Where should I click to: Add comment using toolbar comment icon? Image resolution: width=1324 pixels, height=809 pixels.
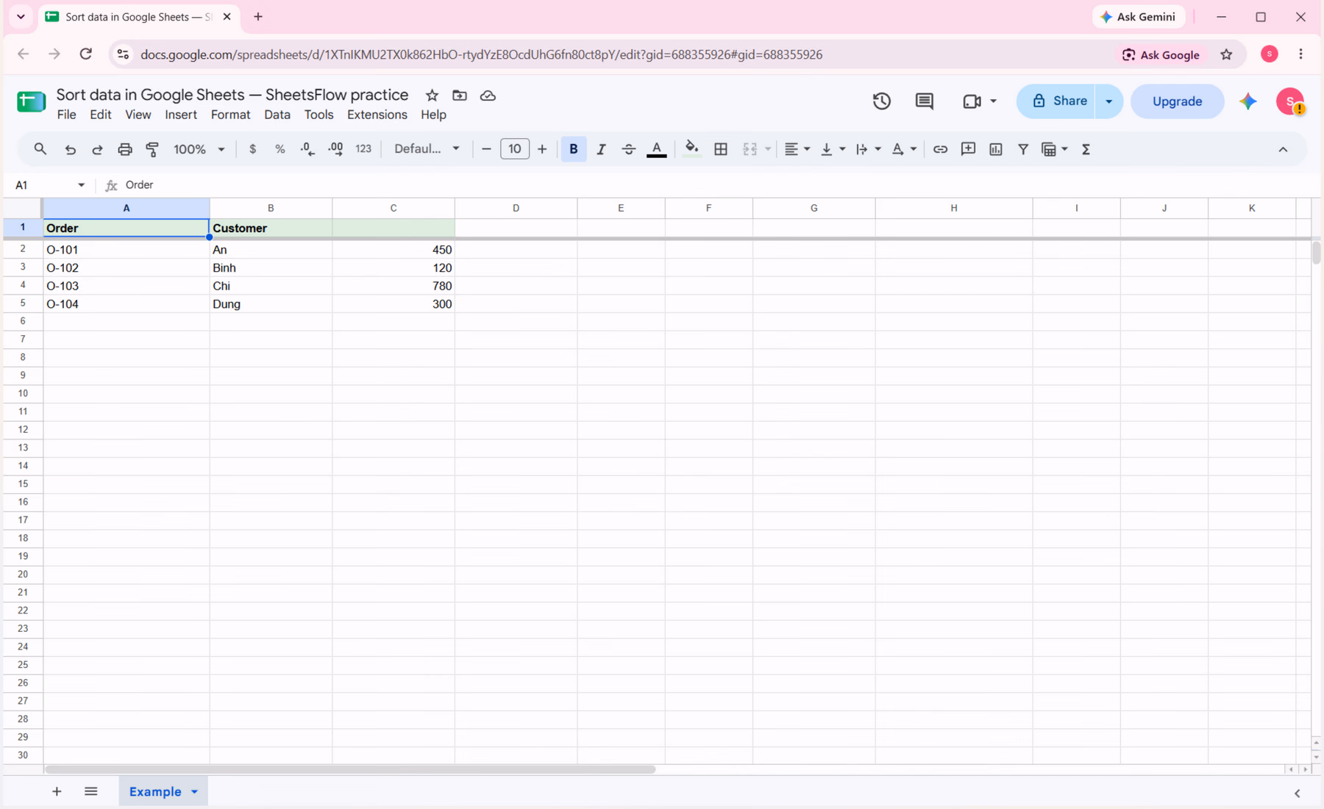[968, 149]
